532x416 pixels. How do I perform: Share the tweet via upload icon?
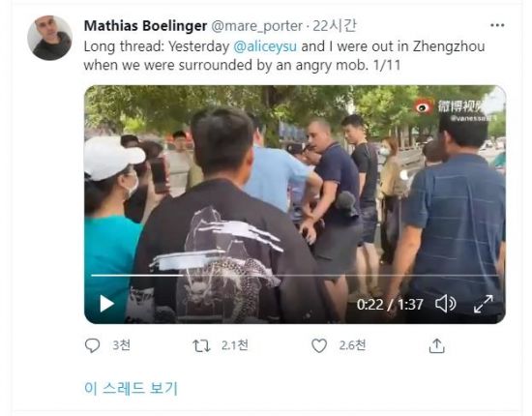pos(436,345)
